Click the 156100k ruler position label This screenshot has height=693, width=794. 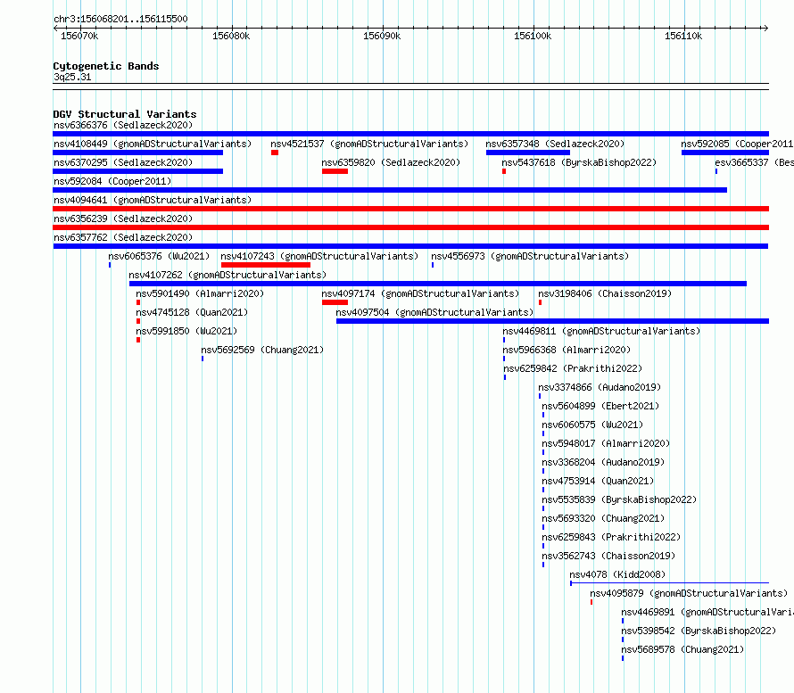[x=533, y=36]
